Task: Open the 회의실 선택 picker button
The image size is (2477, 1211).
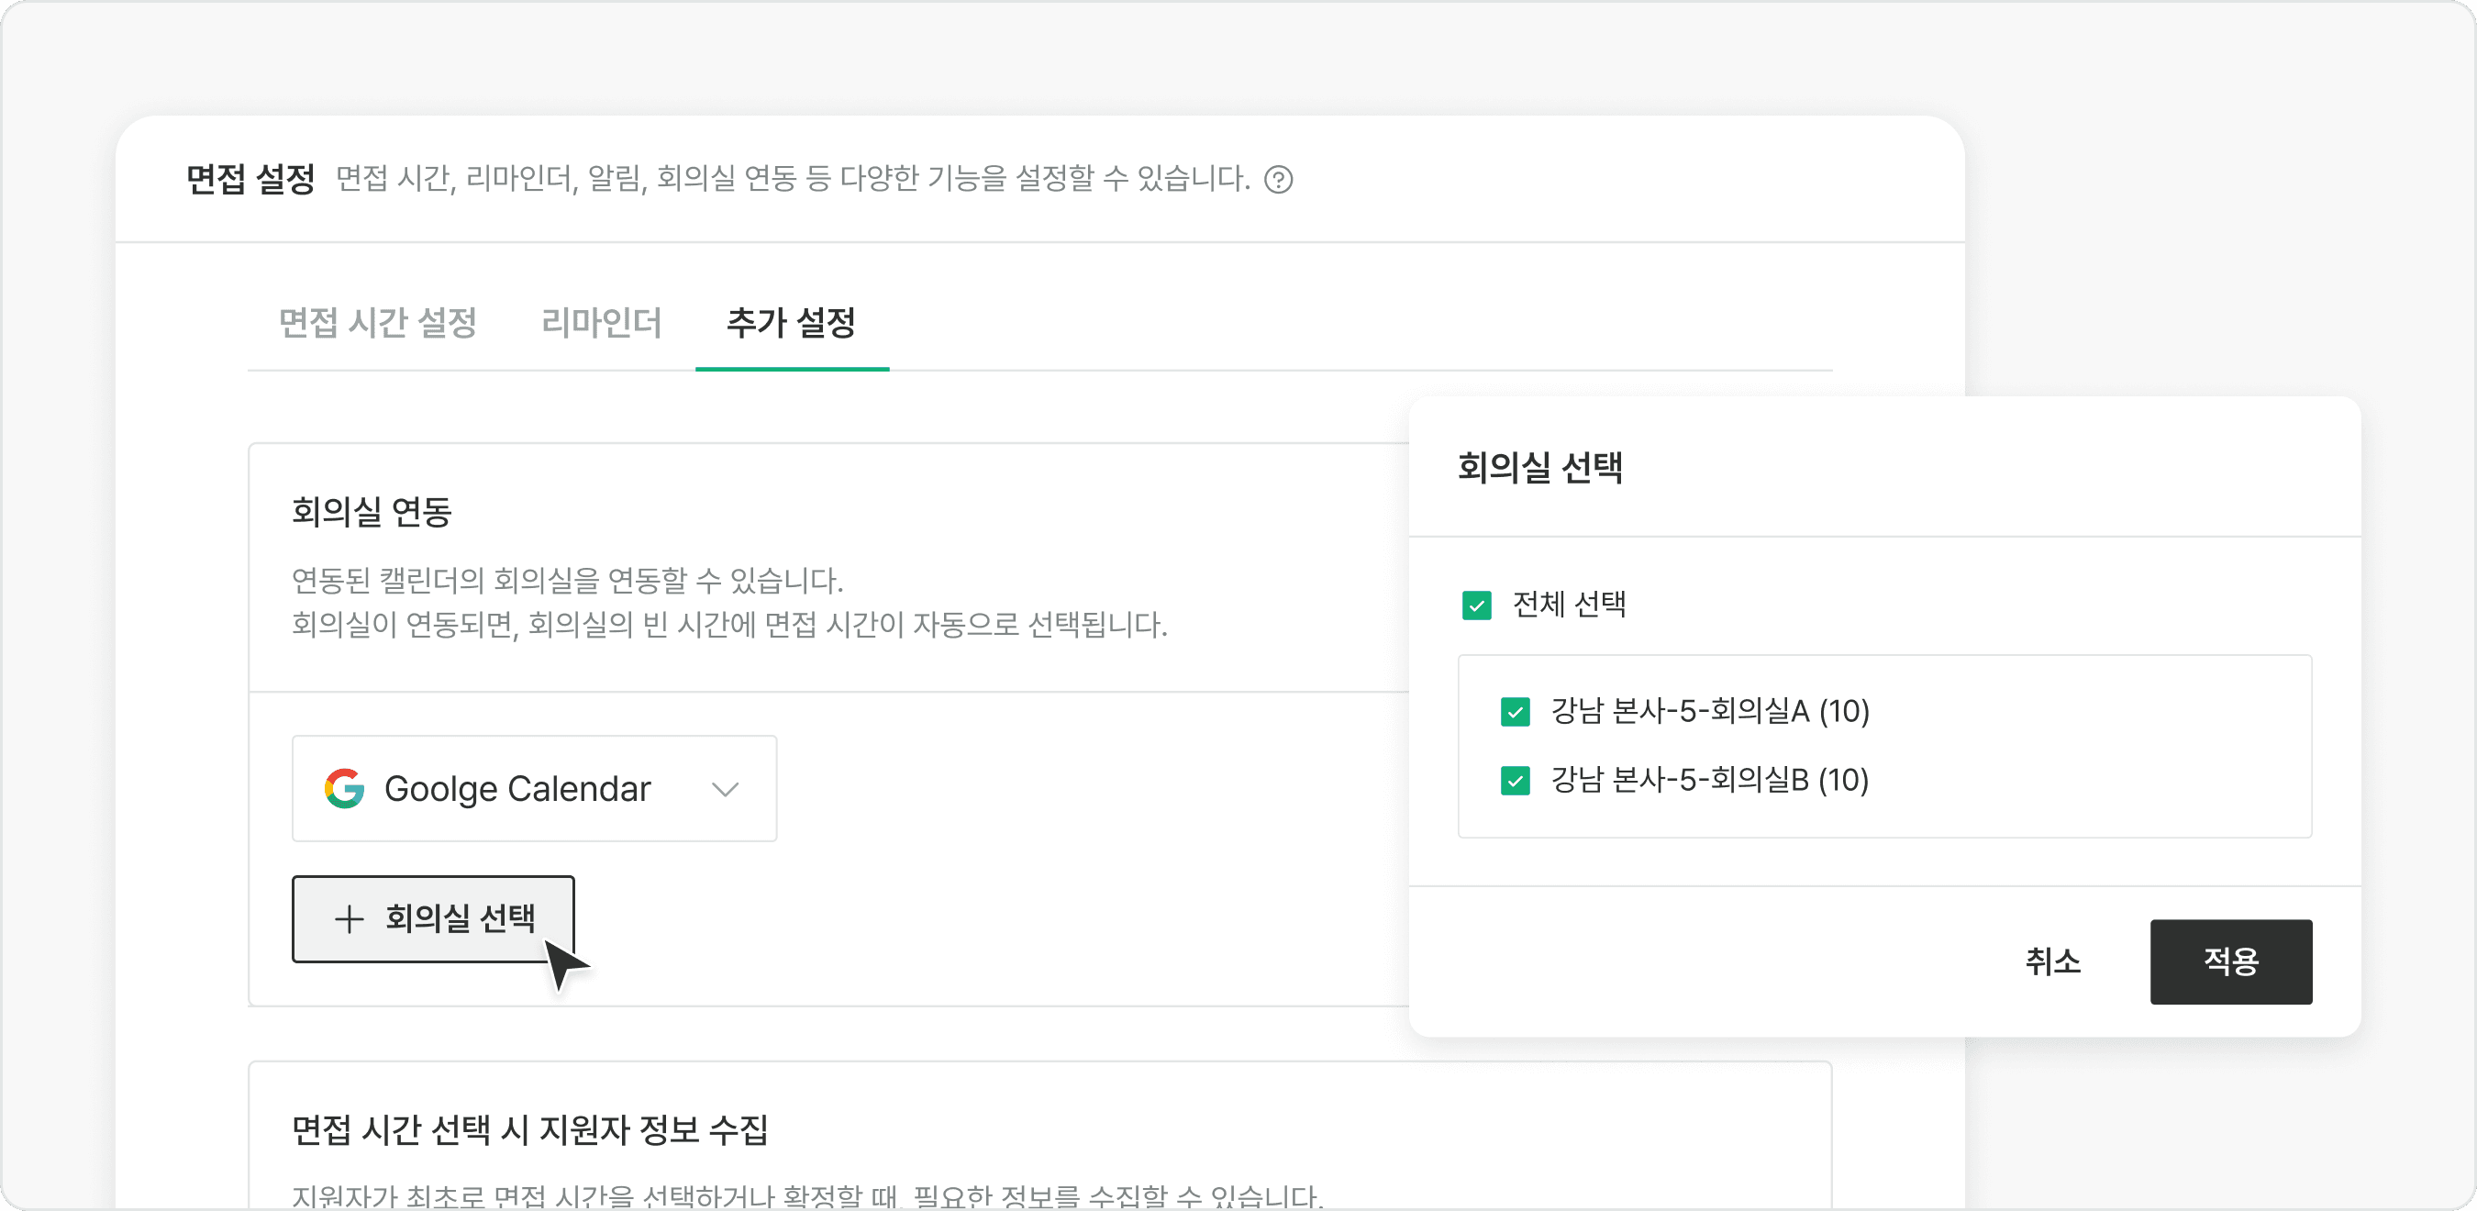Action: (433, 919)
